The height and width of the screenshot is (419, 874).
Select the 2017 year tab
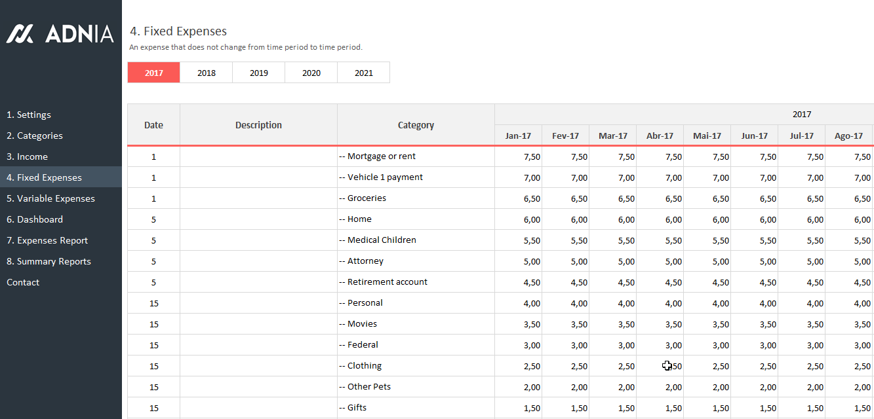tap(154, 73)
